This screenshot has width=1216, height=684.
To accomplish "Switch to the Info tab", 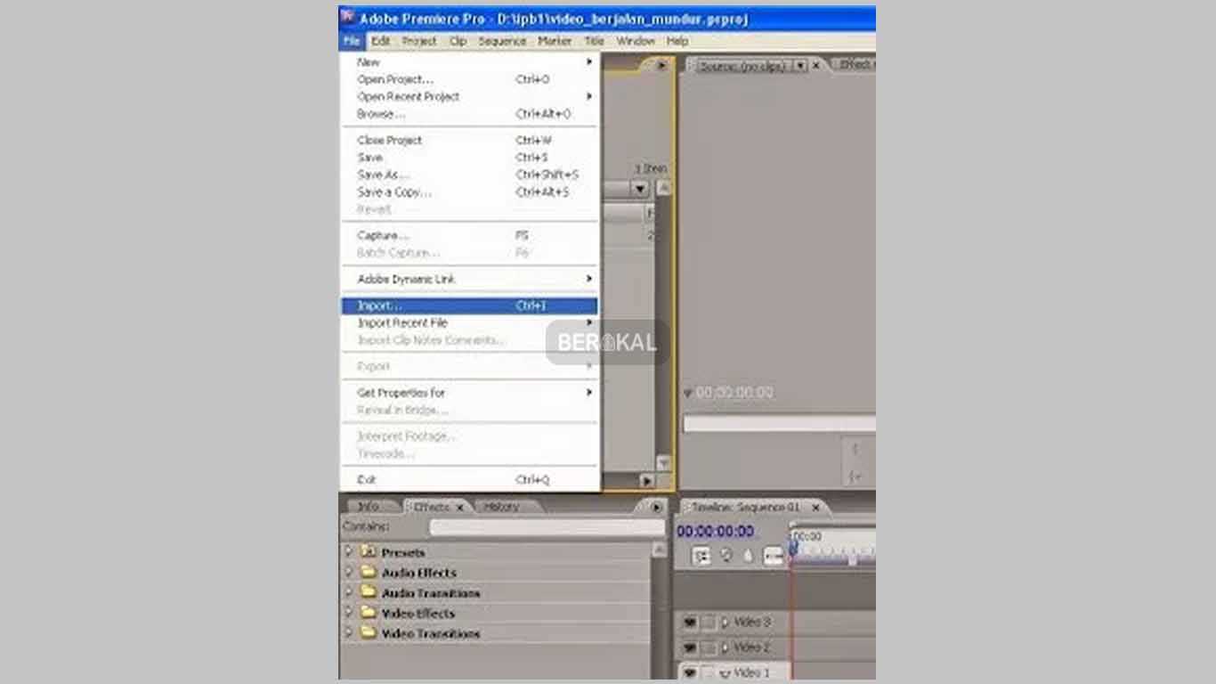I will (369, 507).
